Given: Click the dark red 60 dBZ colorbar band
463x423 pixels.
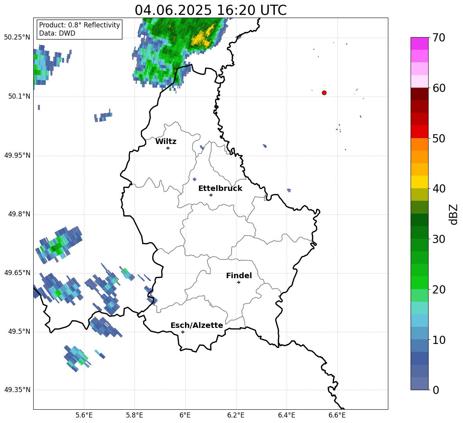Looking at the screenshot, I should (x=419, y=94).
